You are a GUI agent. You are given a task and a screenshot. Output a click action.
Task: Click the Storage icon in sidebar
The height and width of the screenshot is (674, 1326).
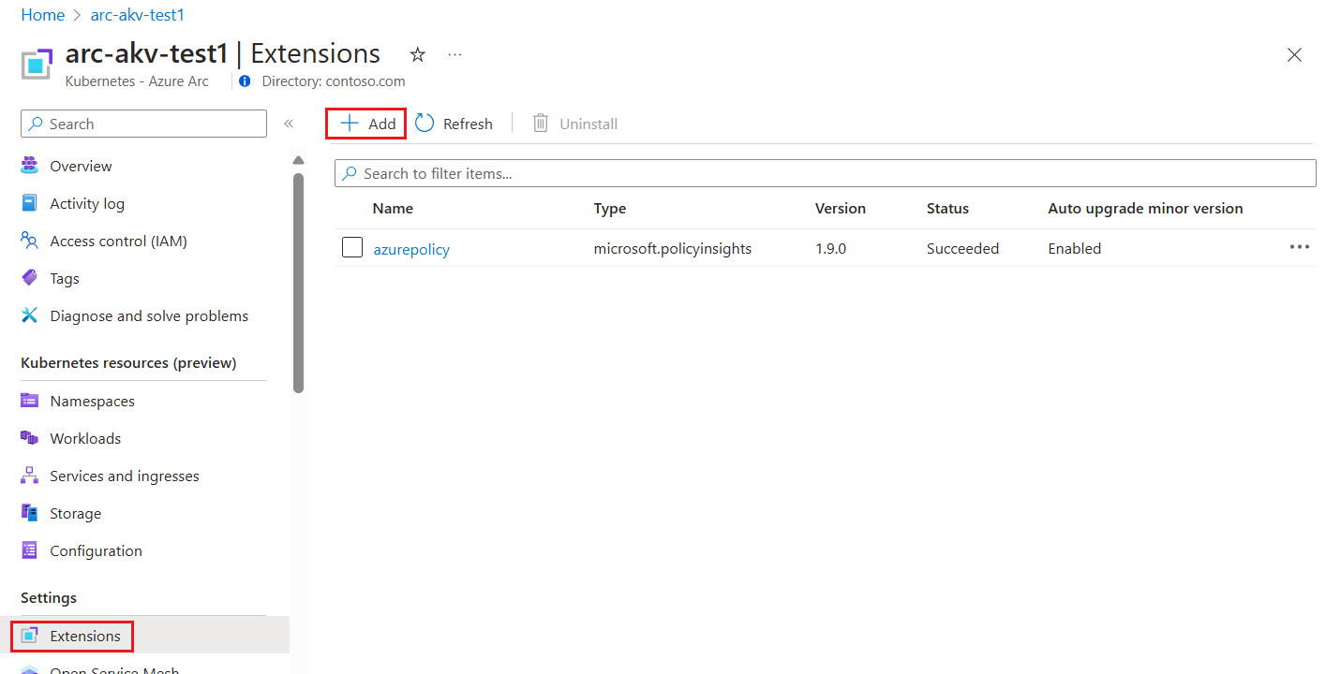[x=30, y=513]
